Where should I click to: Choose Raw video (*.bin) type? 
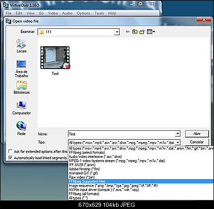[141, 177]
